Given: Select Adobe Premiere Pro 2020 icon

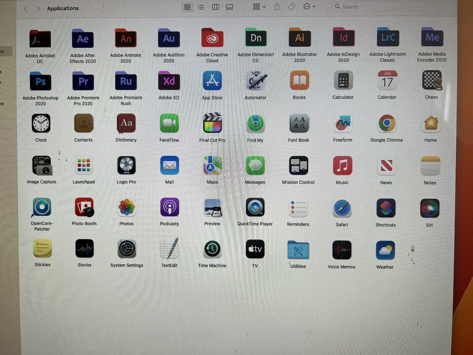Looking at the screenshot, I should pyautogui.click(x=83, y=81).
